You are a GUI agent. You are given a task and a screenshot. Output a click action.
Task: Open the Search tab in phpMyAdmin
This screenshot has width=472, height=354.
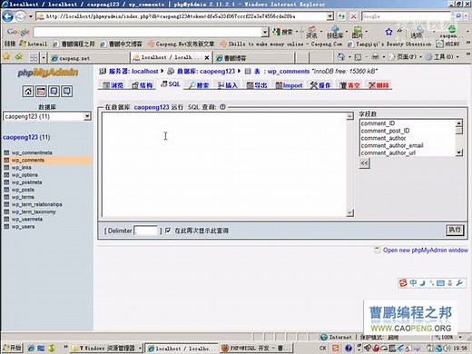(x=199, y=85)
